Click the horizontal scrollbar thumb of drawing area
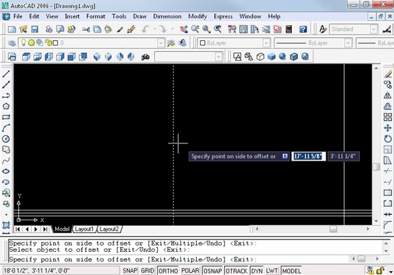This screenshot has height=275, width=394. tap(333, 229)
